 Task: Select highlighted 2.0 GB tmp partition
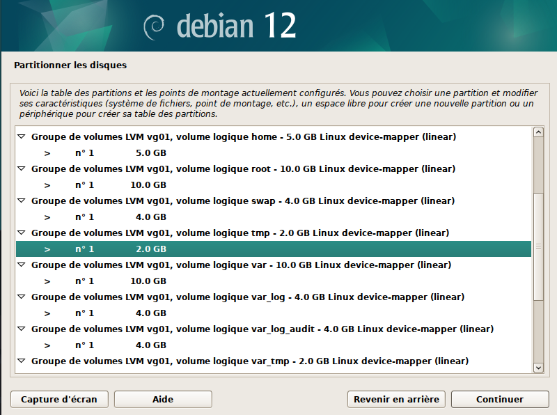(150, 249)
